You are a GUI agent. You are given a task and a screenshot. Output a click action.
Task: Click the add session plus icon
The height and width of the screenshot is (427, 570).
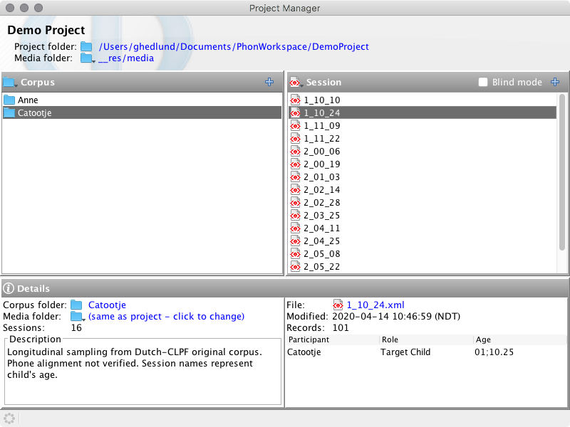click(x=555, y=83)
